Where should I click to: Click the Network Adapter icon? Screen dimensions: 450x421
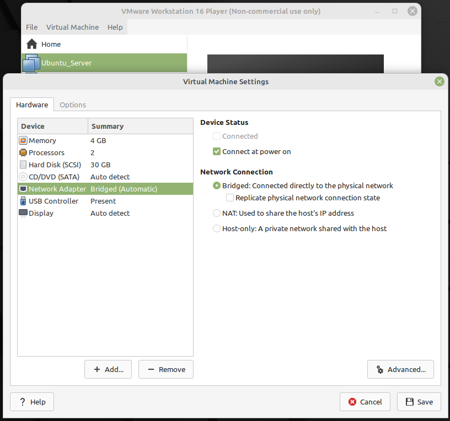pyautogui.click(x=23, y=189)
